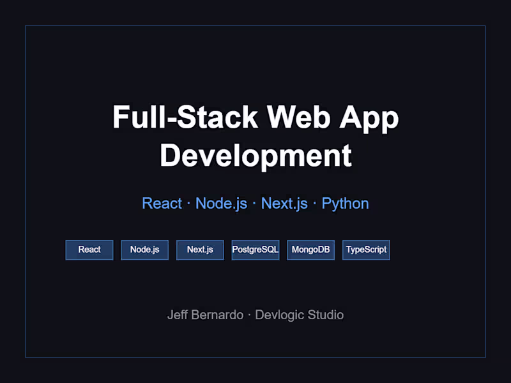Select the React badge
Image resolution: width=511 pixels, height=383 pixels.
(x=89, y=250)
